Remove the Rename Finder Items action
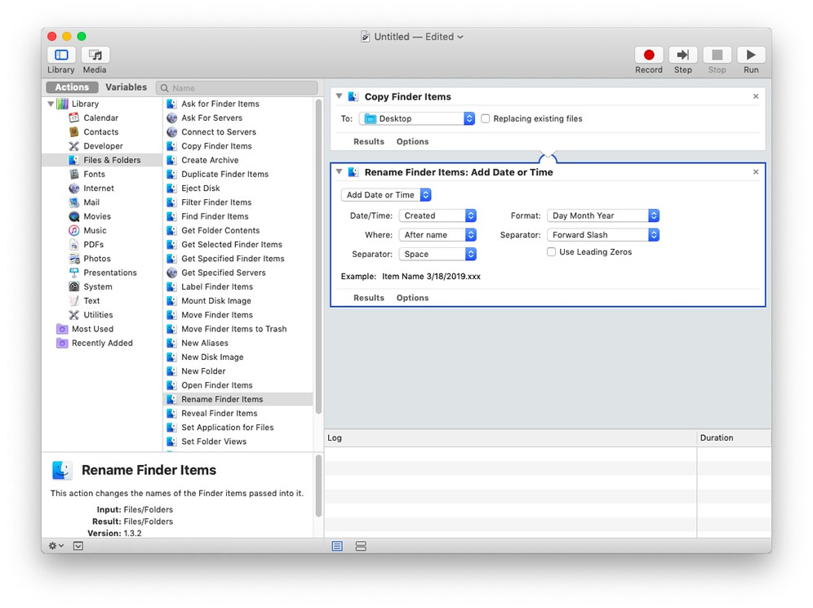The image size is (813, 608). coord(755,172)
